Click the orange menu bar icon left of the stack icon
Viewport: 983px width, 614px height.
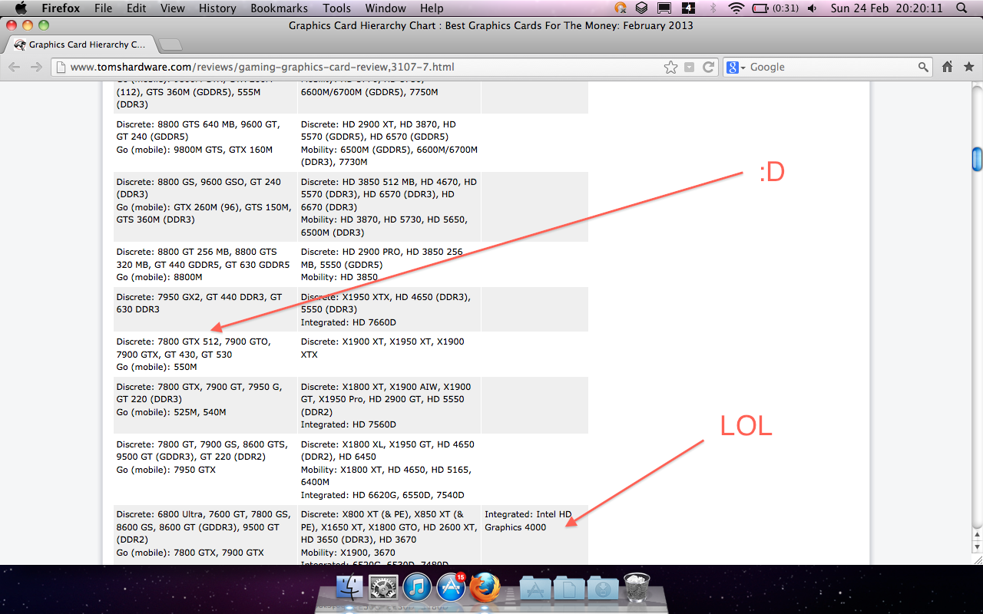pyautogui.click(x=621, y=8)
